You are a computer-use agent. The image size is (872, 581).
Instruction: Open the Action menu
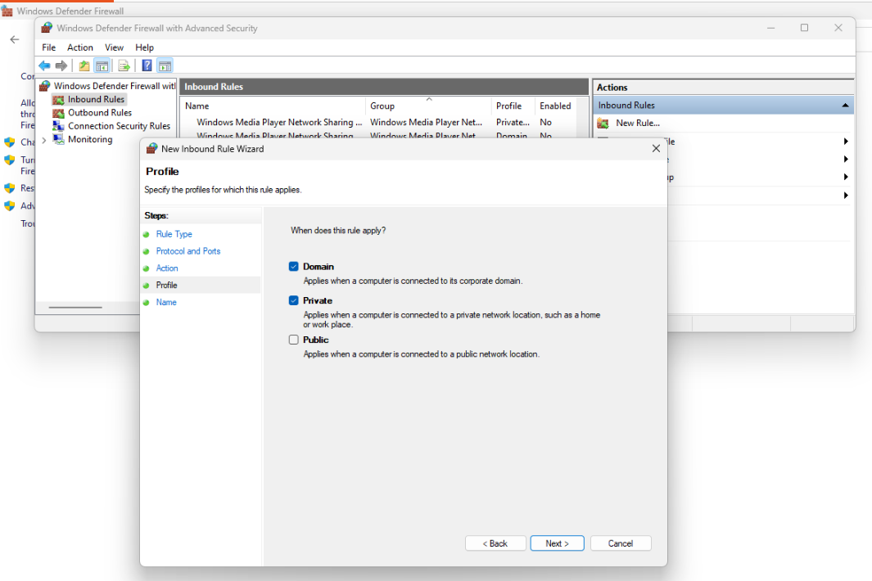80,47
